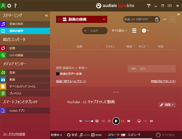Open settings gear icon
Screen dimensions: 182x139
click(9, 6)
